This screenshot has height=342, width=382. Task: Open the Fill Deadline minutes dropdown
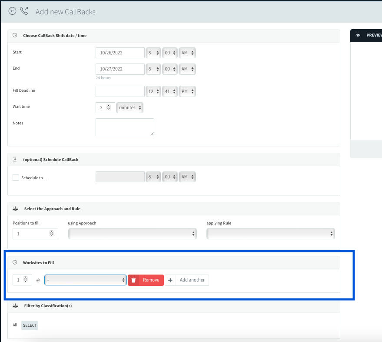click(170, 91)
